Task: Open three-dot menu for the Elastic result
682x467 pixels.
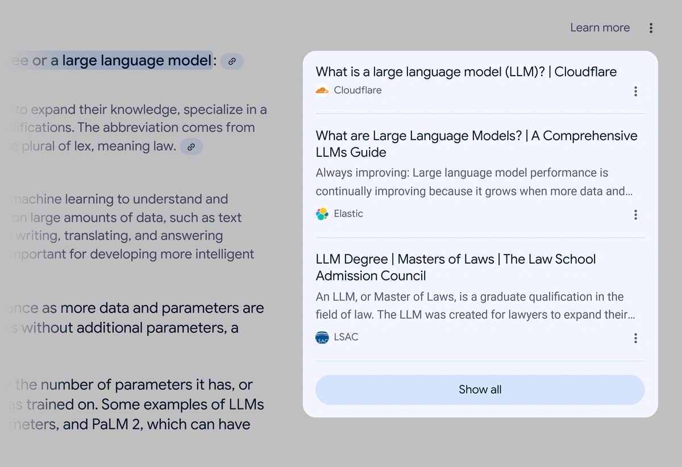Action: tap(635, 214)
